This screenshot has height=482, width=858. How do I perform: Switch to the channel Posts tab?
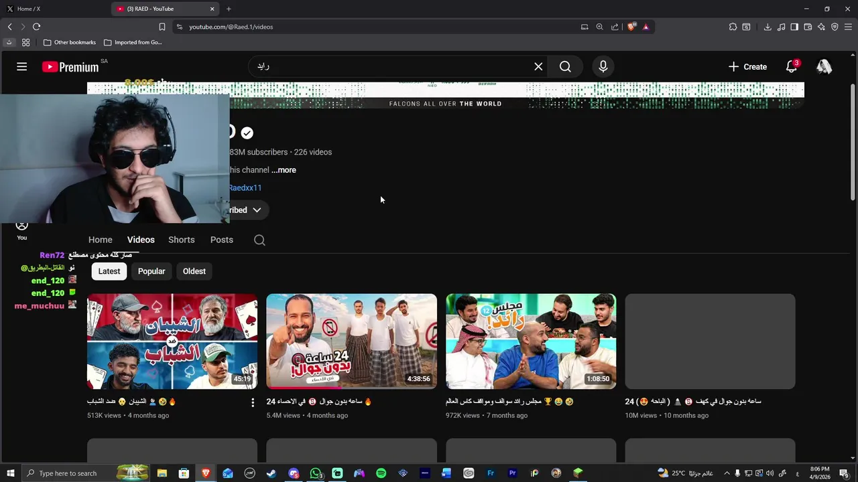pos(222,240)
